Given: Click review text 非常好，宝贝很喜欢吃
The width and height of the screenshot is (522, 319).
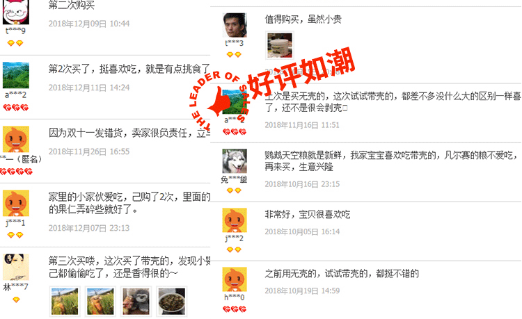Looking at the screenshot, I should pyautogui.click(x=307, y=214).
